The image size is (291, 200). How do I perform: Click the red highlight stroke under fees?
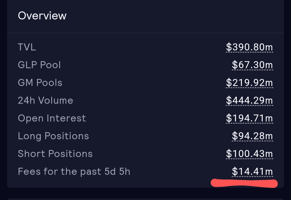pyautogui.click(x=244, y=184)
